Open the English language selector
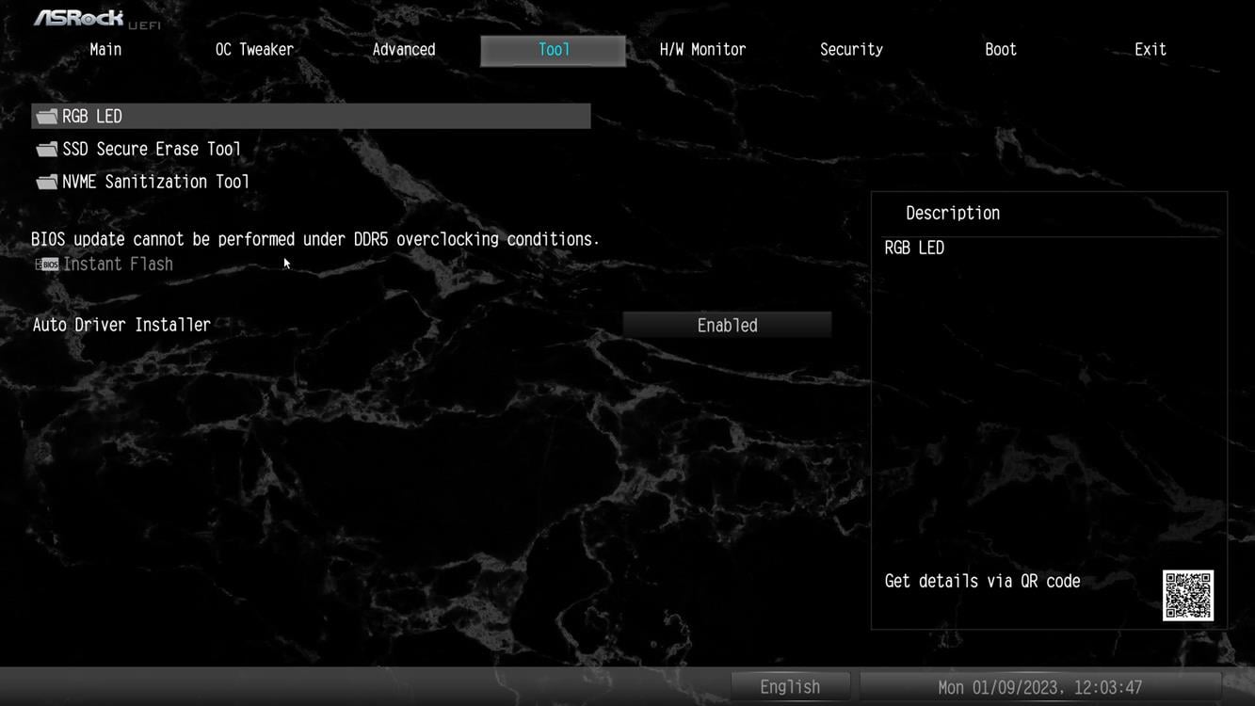1255x706 pixels. point(790,687)
